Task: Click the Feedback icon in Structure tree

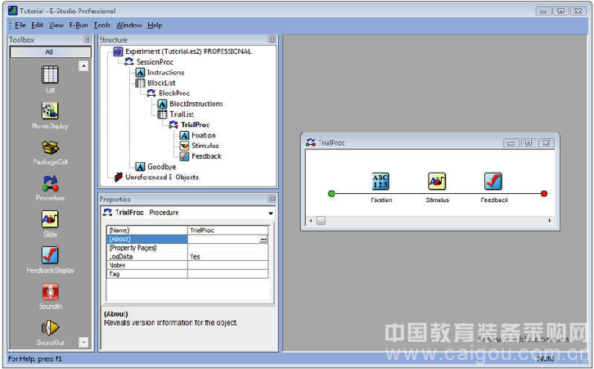Action: pos(184,156)
